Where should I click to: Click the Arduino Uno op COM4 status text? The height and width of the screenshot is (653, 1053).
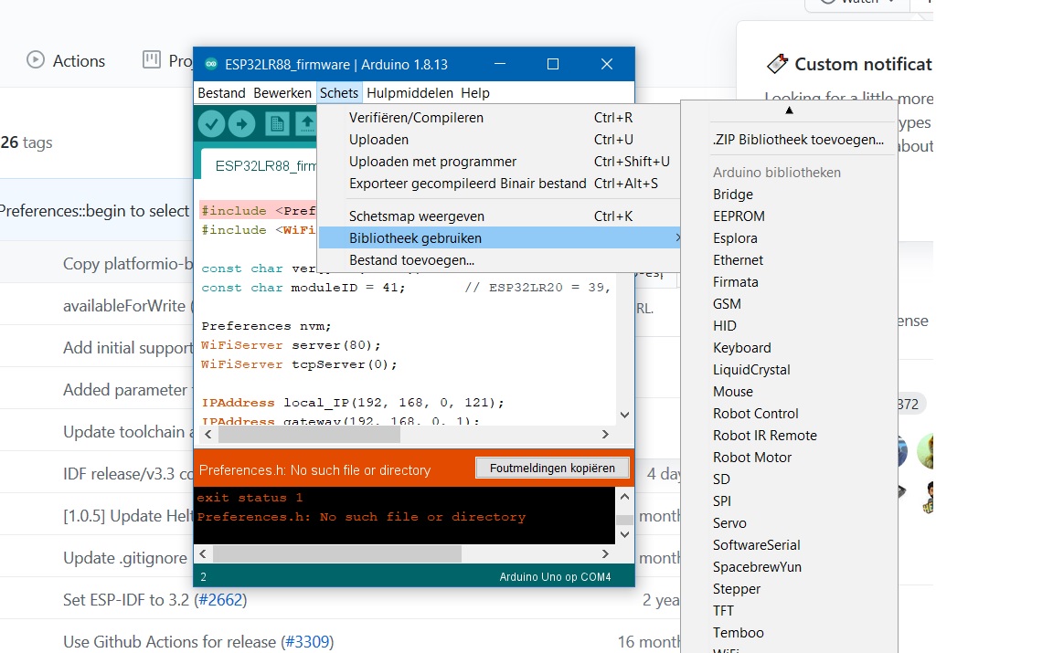tap(555, 577)
